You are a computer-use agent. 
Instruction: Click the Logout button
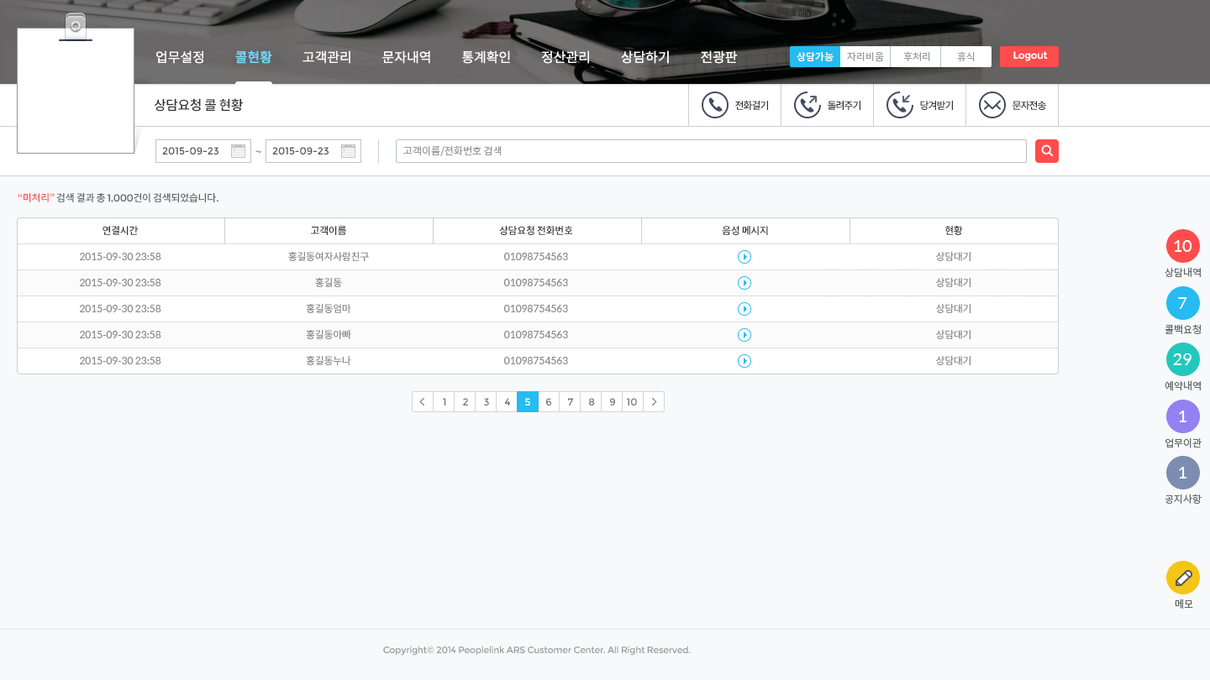pyautogui.click(x=1029, y=56)
